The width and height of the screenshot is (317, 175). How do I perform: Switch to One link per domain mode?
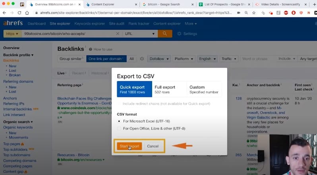[x=106, y=59]
